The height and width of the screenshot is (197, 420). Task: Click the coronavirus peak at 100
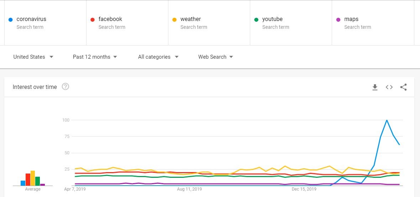tap(387, 120)
